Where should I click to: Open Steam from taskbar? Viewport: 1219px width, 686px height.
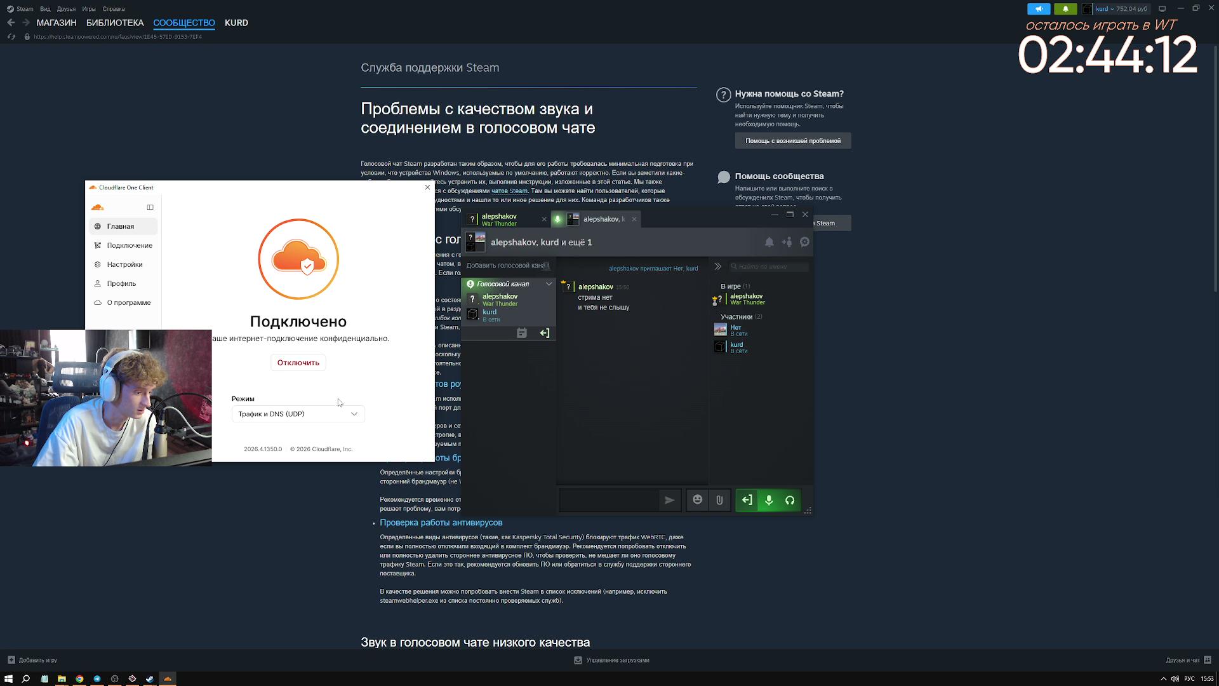pyautogui.click(x=150, y=678)
